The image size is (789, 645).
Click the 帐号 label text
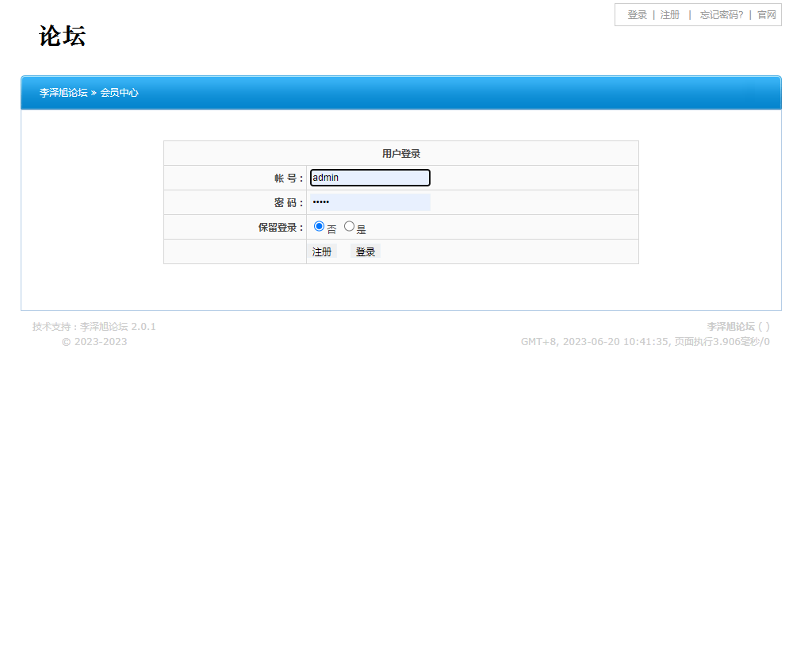(x=289, y=179)
